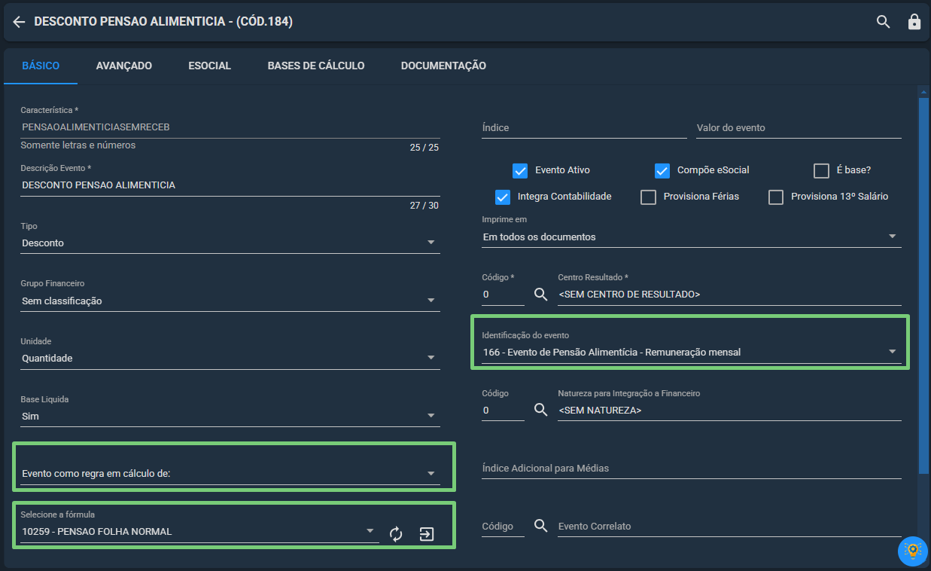931x571 pixels.
Task: Check the Provisiona Férias box
Action: pyautogui.click(x=648, y=197)
